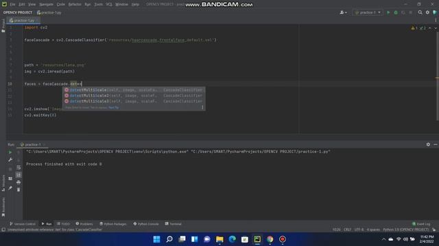This screenshot has height=246, width=439.
Task: Open the VCS menu
Action: pos(109,5)
